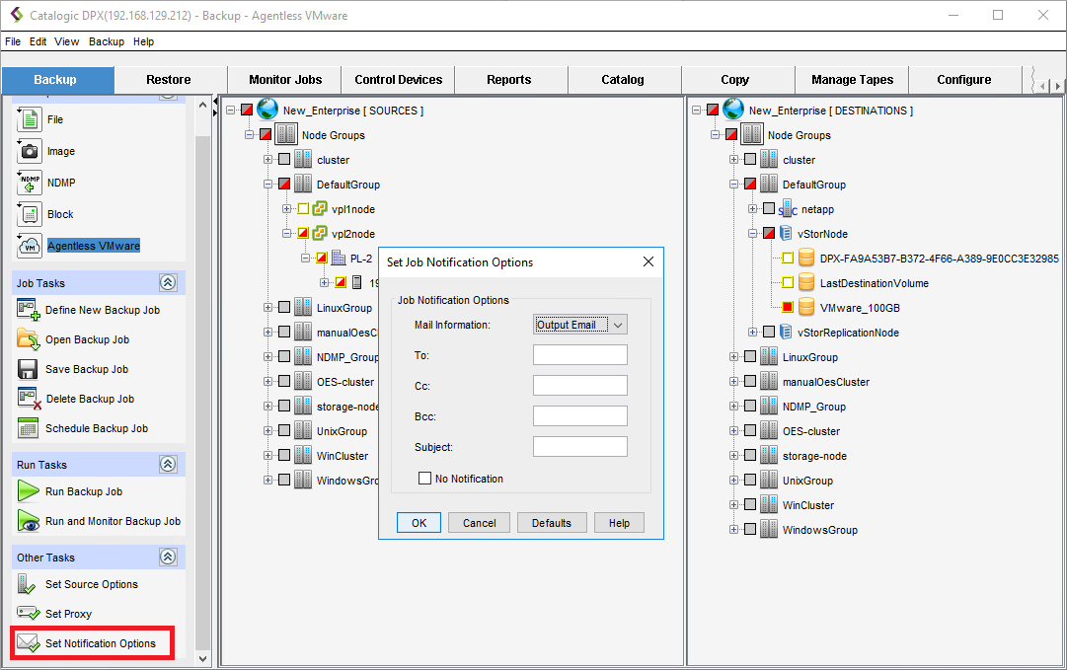This screenshot has height=670, width=1067.
Task: Click the Save Backup Job disk icon
Action: coord(29,369)
